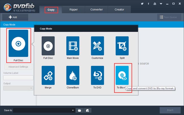Image resolution: width=184 pixels, height=115 pixels.
Task: Choose the Merge copy mode
Action: pos(48,75)
